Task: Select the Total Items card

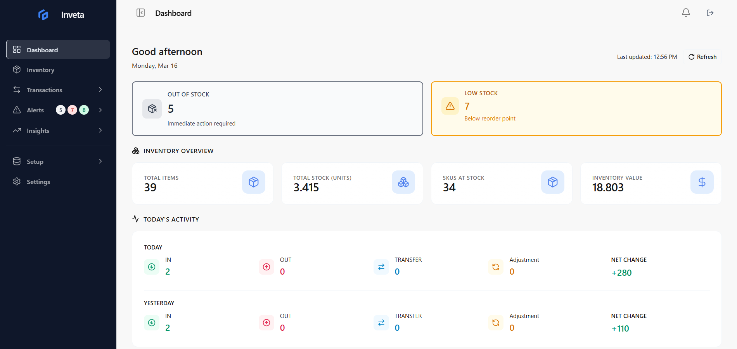Action: click(202, 183)
